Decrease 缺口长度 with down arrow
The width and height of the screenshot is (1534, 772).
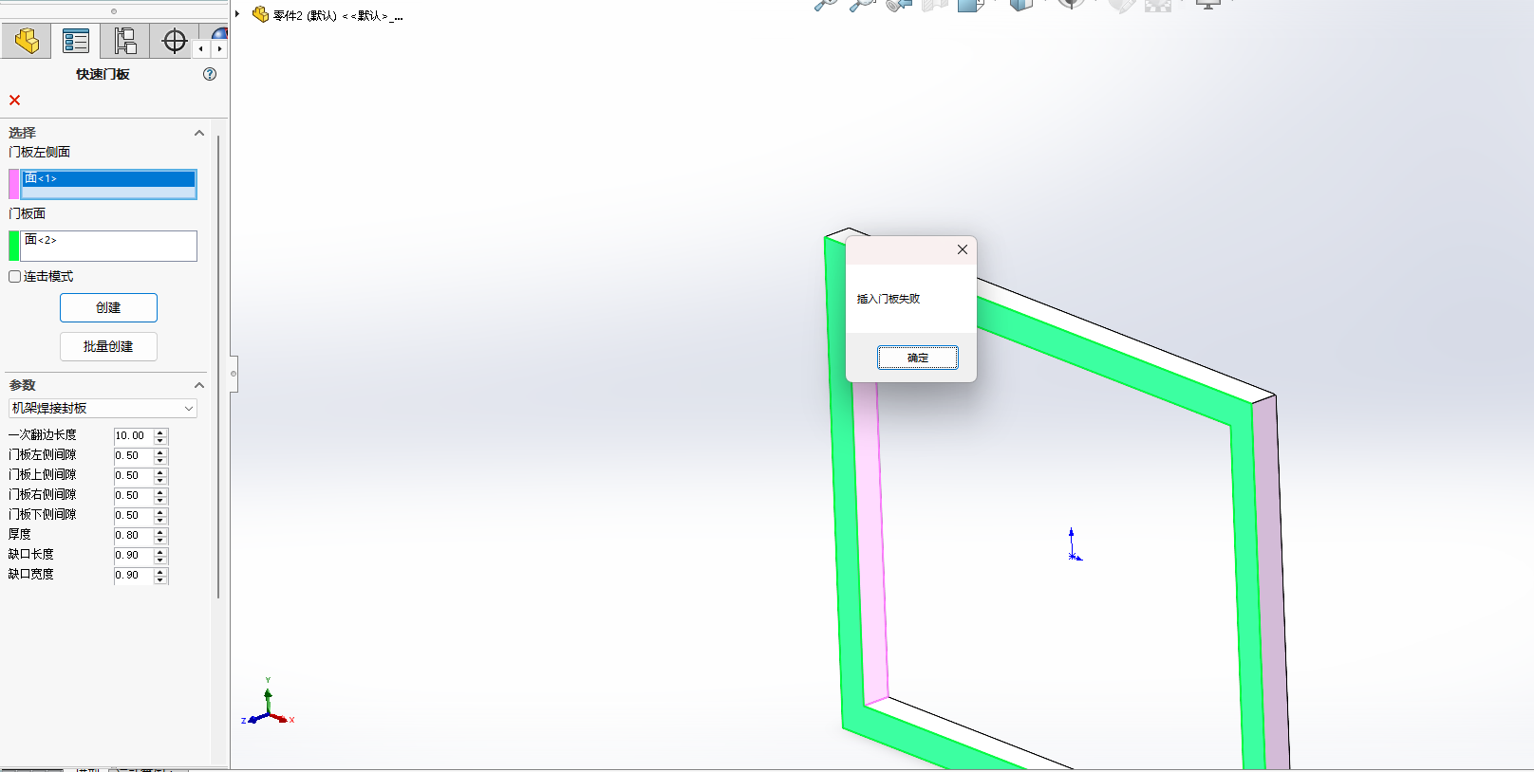click(x=160, y=560)
